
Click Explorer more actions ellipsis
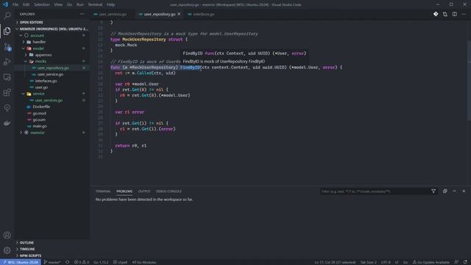point(82,14)
